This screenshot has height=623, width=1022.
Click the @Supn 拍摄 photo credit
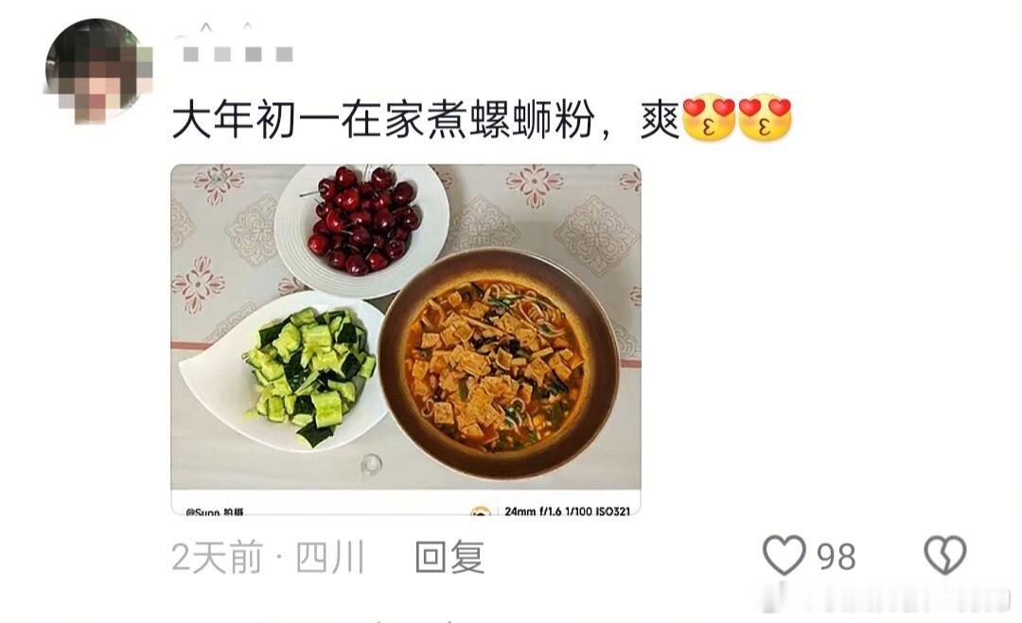215,512
